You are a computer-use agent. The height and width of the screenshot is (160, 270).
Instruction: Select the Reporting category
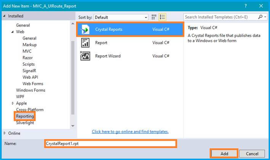point(25,116)
